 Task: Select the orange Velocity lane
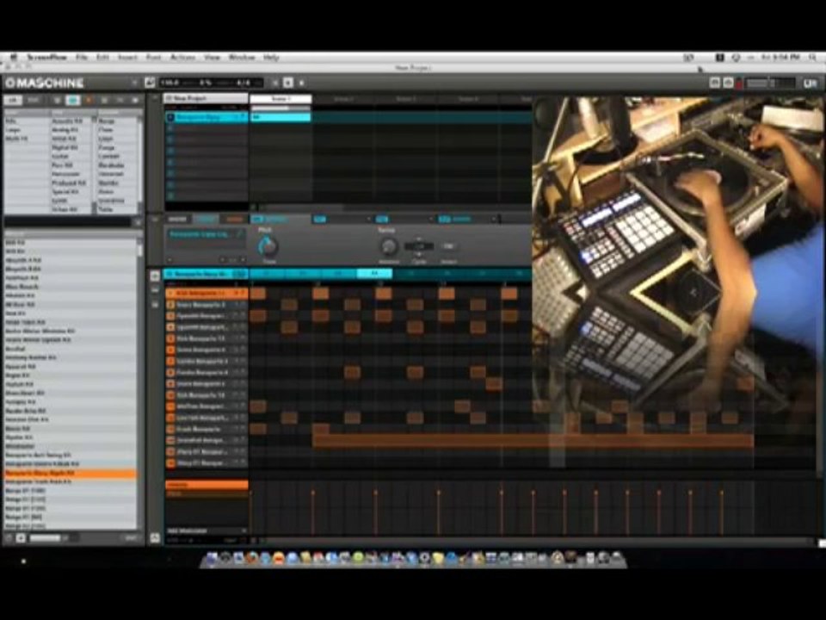pyautogui.click(x=206, y=485)
